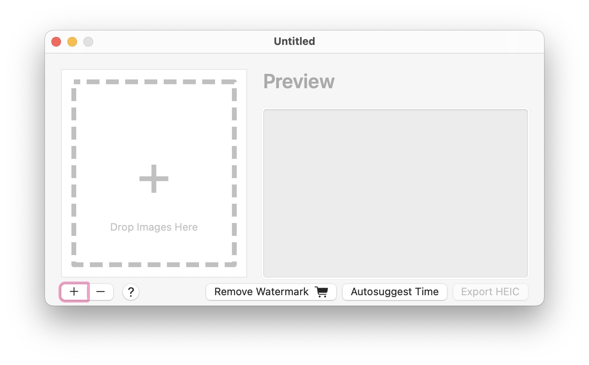
Task: Click the small plus add-image button
Action: click(x=74, y=292)
